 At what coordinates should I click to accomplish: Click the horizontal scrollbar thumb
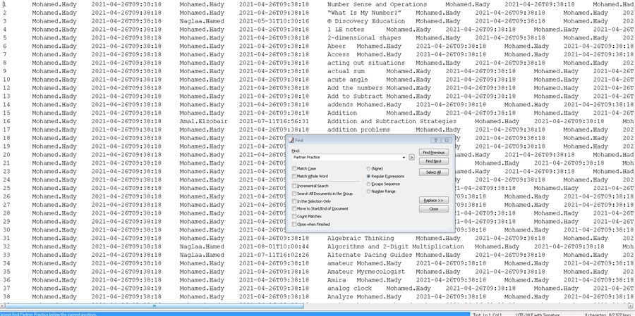click(x=154, y=306)
